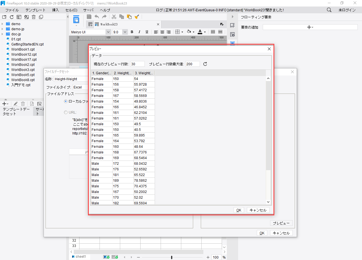
Task: Click OK in the preview dialog
Action: 239,210
